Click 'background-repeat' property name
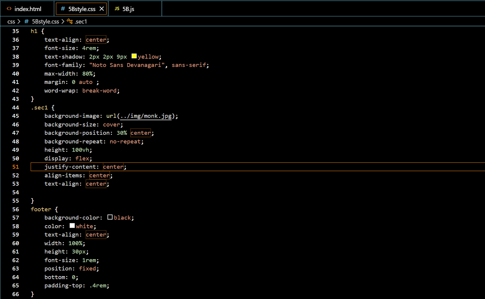The image size is (485, 299). tap(73, 141)
